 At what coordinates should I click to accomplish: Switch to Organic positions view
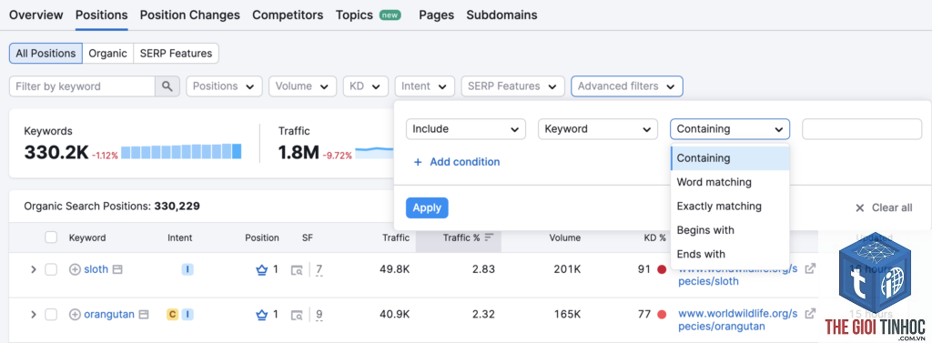107,54
